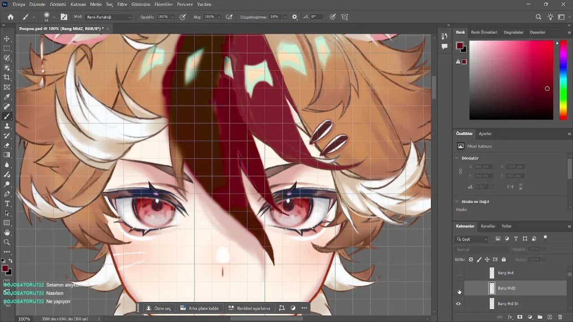The height and width of the screenshot is (322, 573).
Task: Select the Path Selection arrow tool
Action: [x=7, y=213]
